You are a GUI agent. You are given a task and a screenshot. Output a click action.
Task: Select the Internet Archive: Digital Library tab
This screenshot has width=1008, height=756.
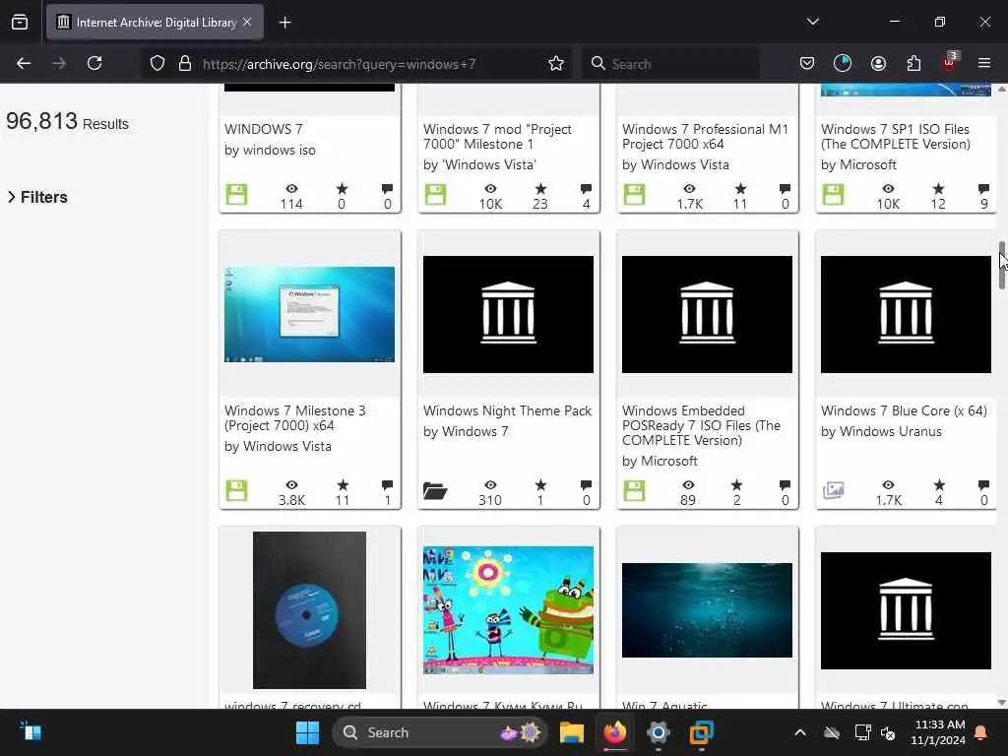coord(155,23)
